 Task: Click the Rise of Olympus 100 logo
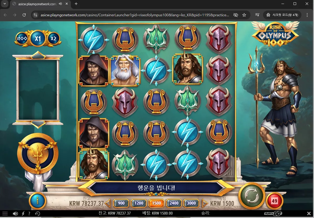point(275,34)
